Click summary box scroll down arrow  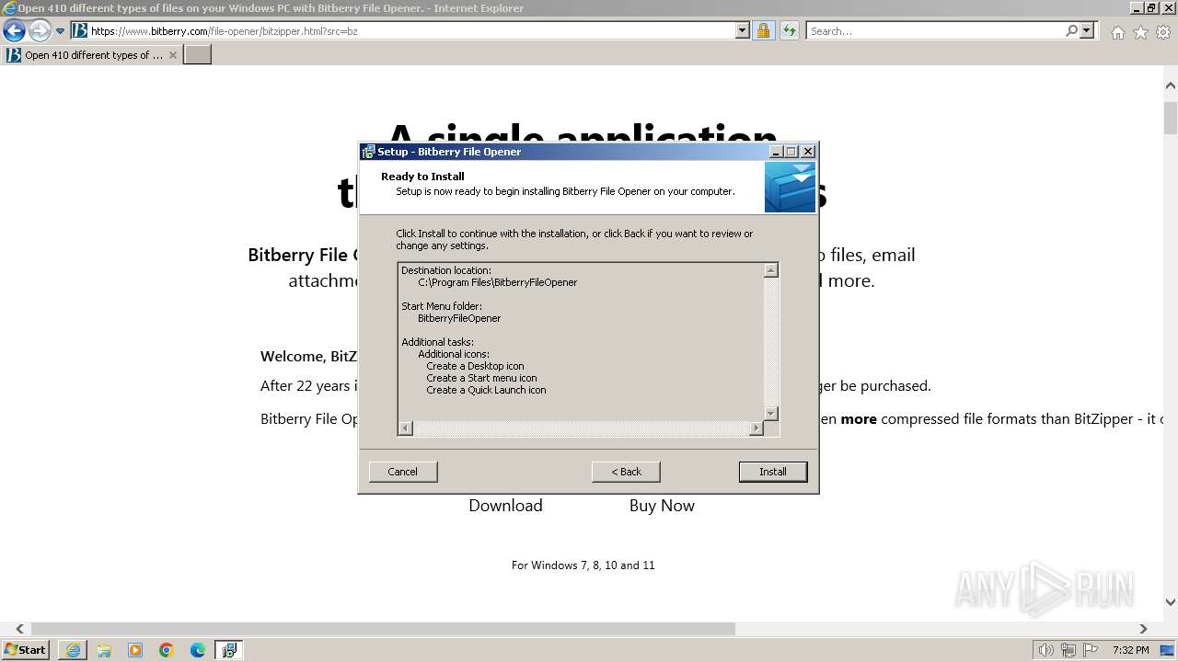[771, 414]
